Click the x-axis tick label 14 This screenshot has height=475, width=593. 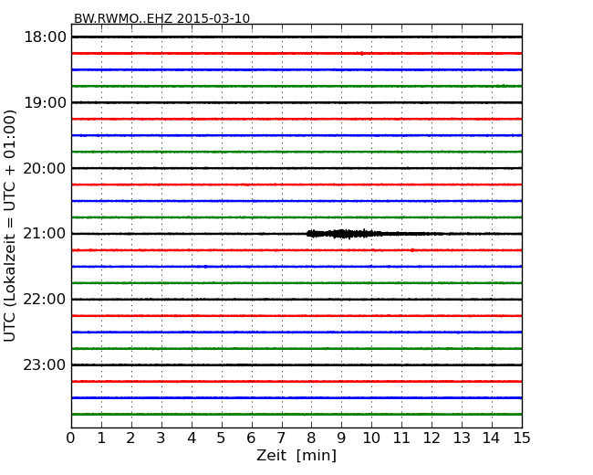tap(491, 438)
